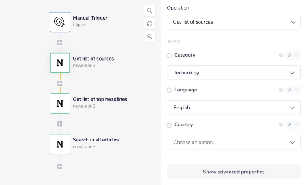The width and height of the screenshot is (305, 185).
Task: Toggle the Category radio button
Action: (x=169, y=55)
